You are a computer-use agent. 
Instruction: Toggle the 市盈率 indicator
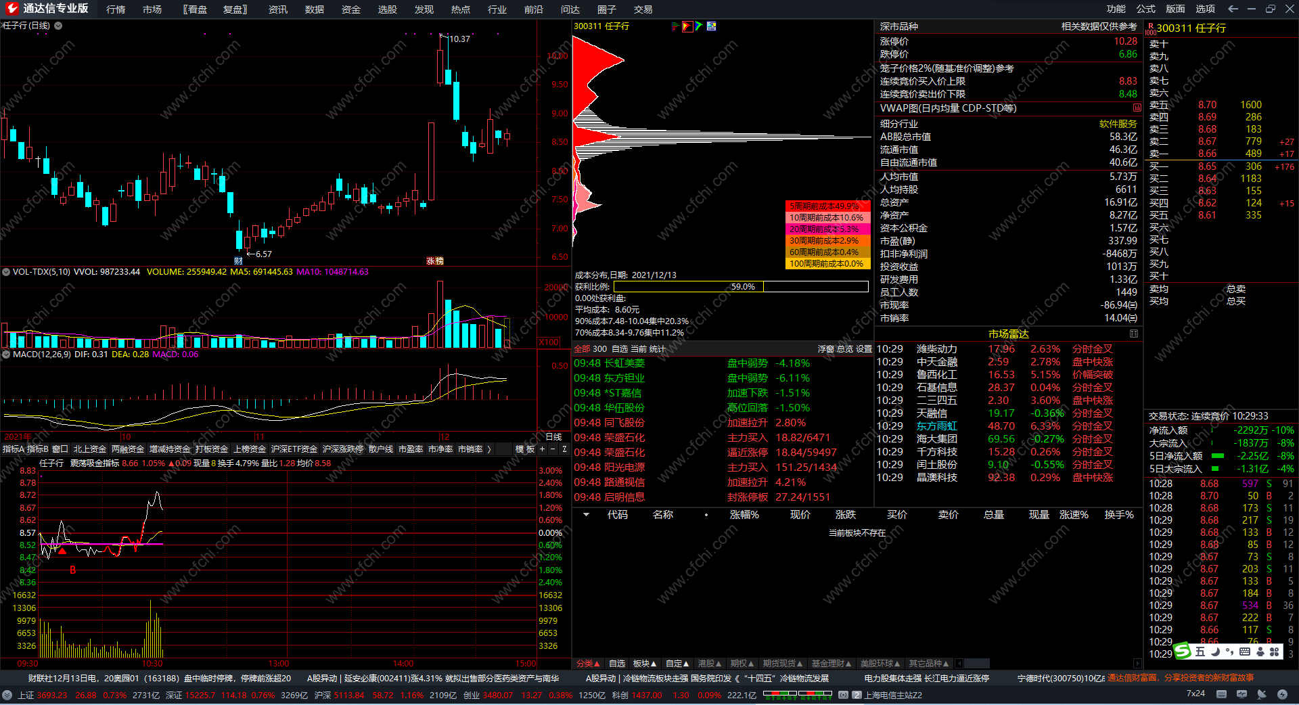(411, 449)
